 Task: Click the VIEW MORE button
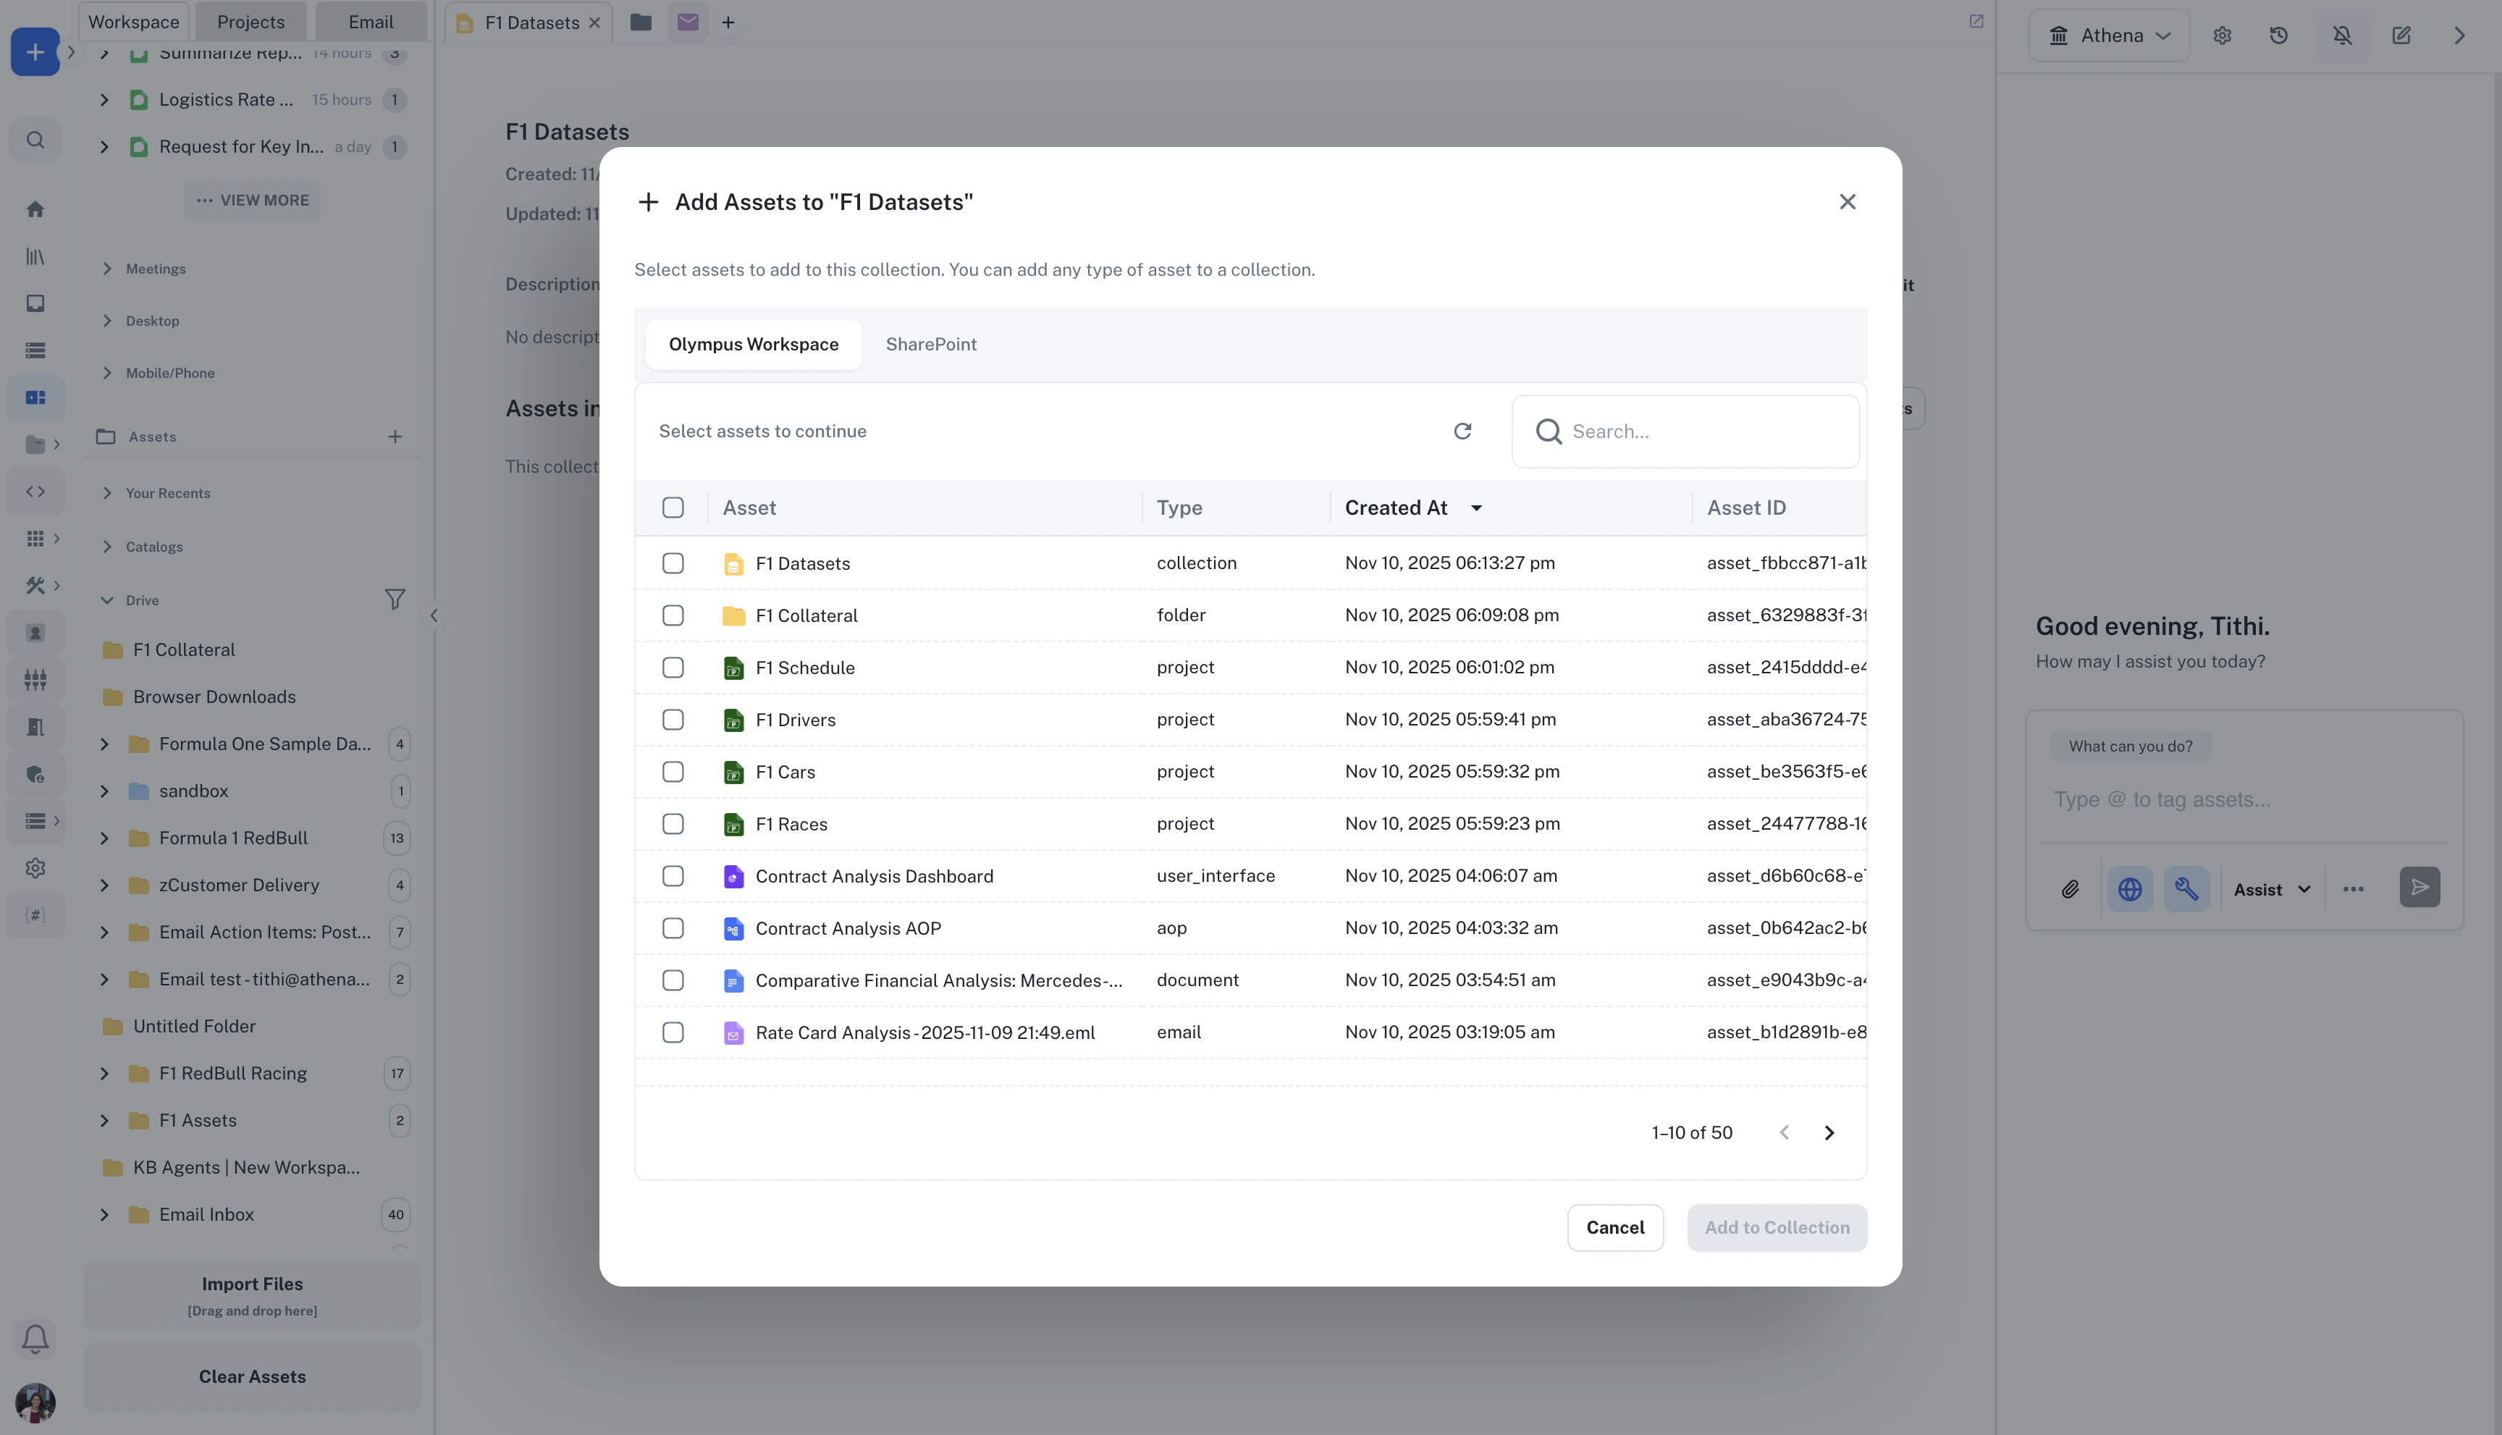[x=252, y=200]
